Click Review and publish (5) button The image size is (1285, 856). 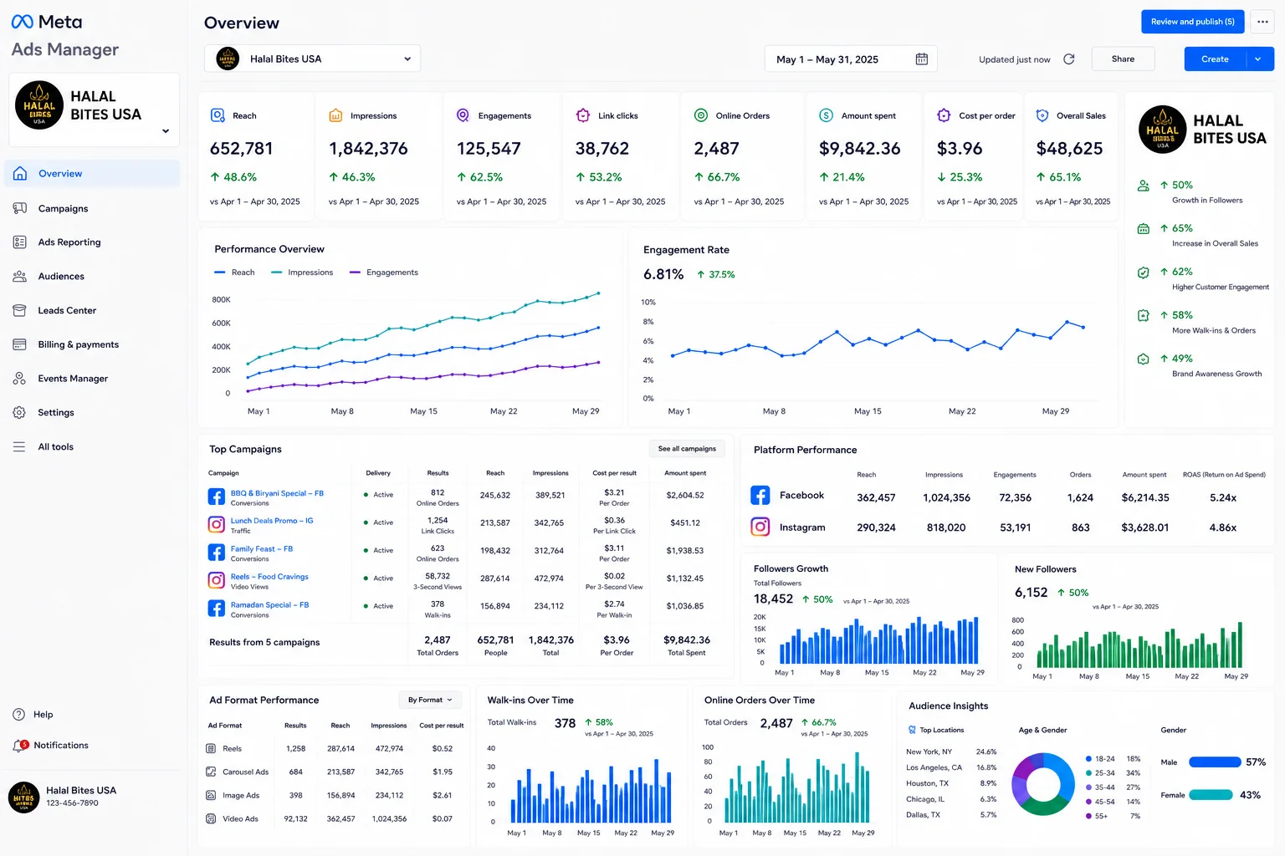point(1193,22)
